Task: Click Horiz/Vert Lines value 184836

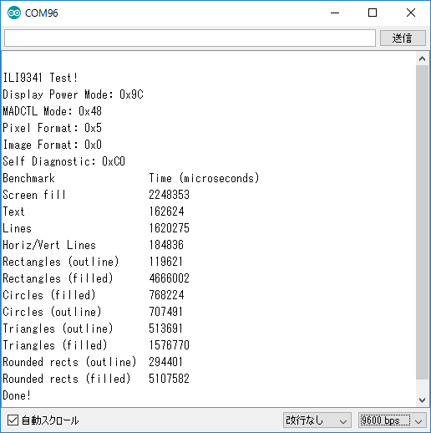Action: (166, 245)
